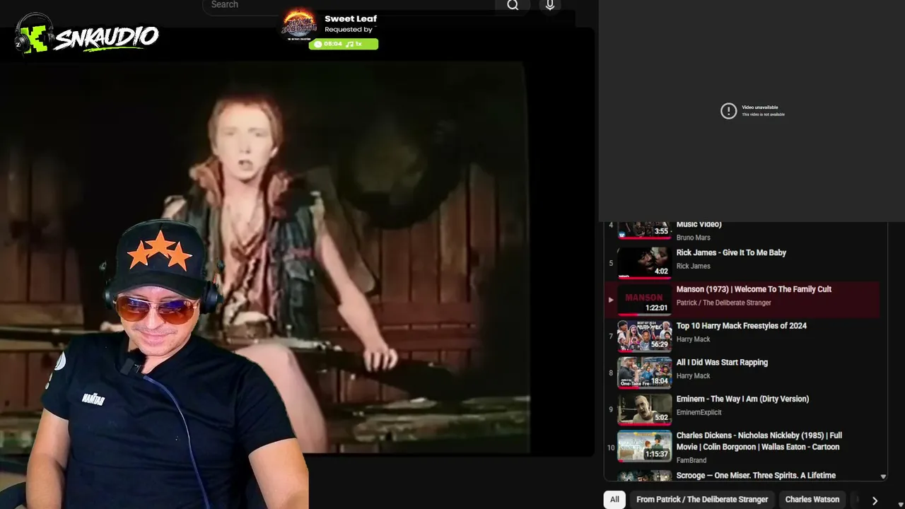Click the Video unavailable exclamation icon
This screenshot has height=509, width=905.
click(x=728, y=111)
